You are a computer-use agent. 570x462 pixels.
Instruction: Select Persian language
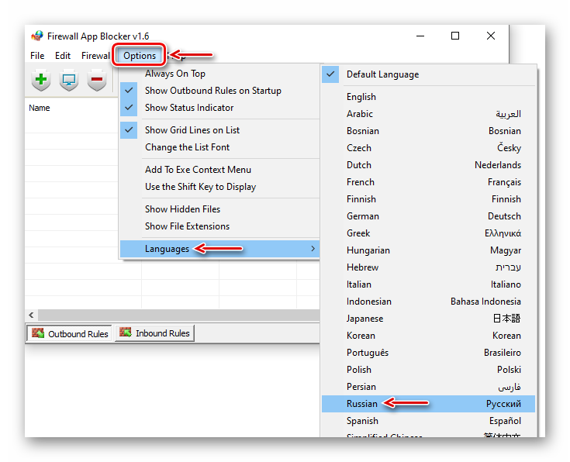[428, 387]
